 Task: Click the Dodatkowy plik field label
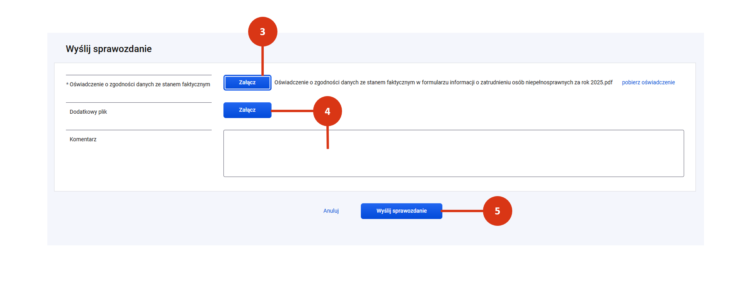coord(88,112)
